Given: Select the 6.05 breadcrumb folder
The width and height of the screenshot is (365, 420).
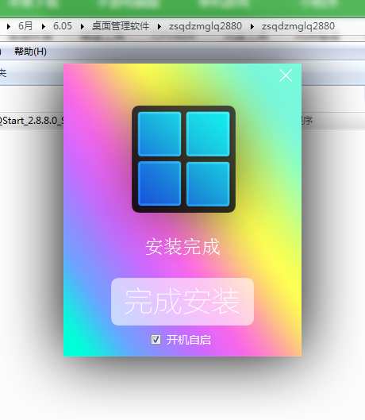Looking at the screenshot, I should (x=63, y=26).
